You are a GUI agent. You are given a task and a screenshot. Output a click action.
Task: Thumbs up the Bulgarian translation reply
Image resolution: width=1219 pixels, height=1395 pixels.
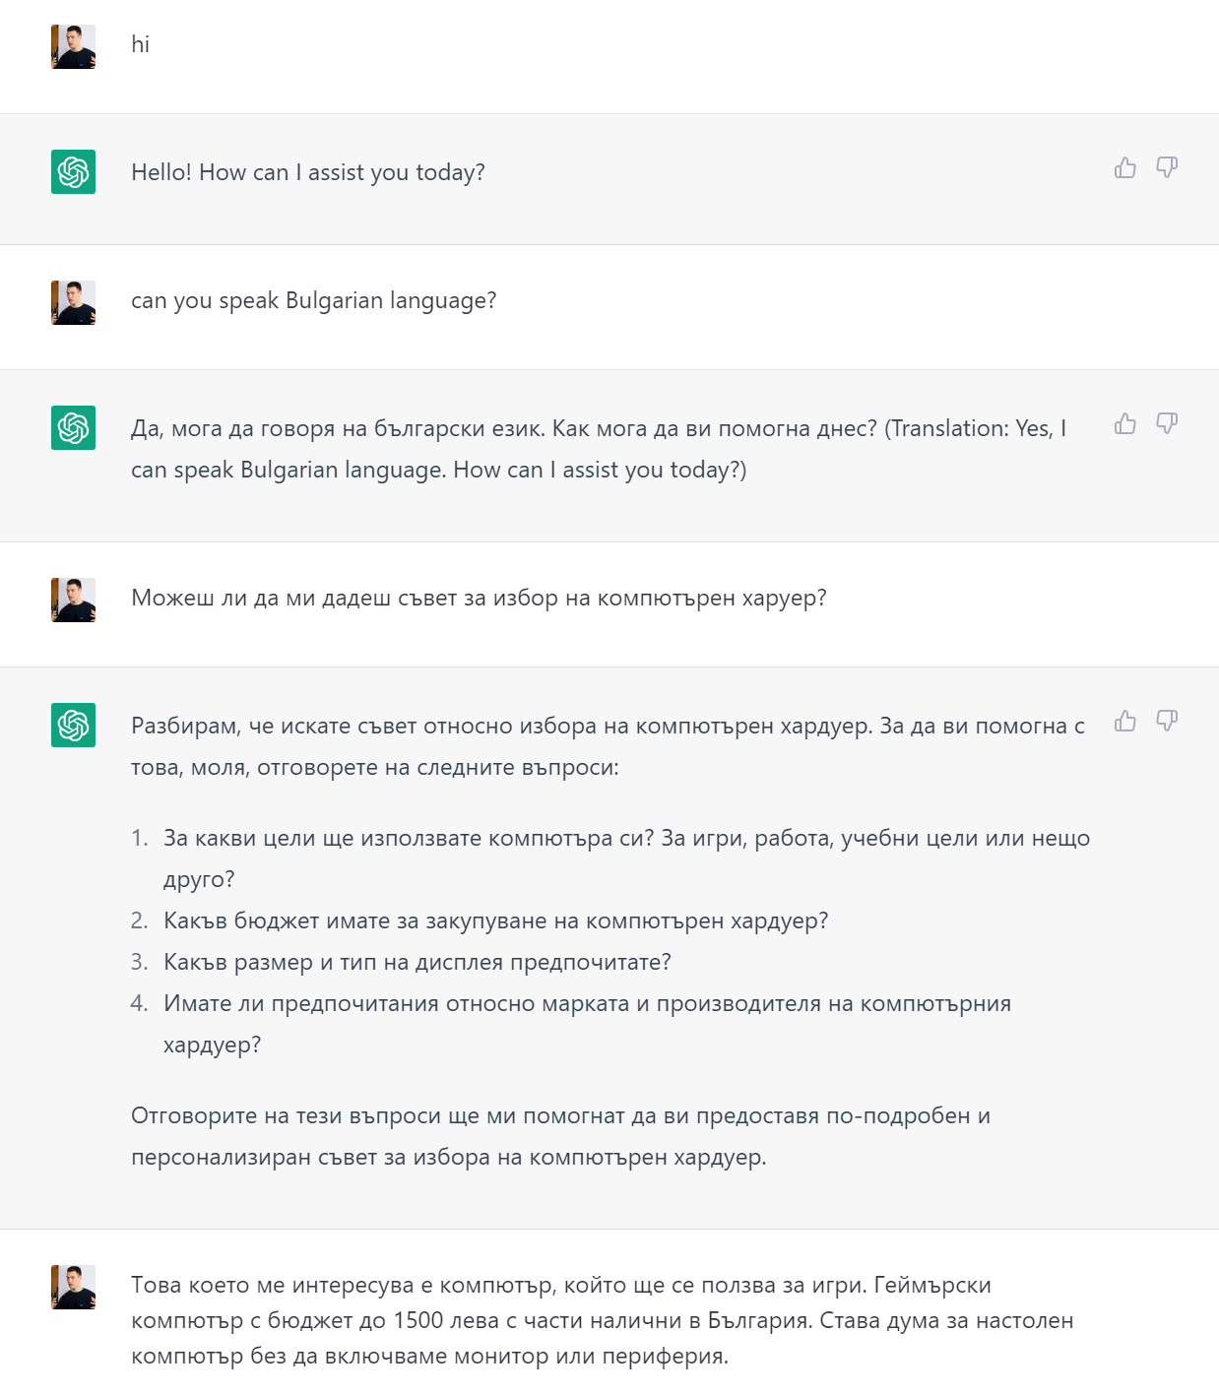coord(1125,423)
